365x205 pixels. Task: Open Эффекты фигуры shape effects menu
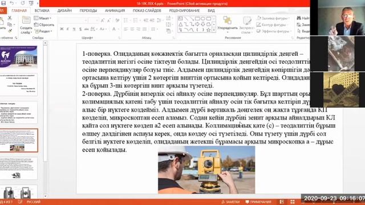click(x=274, y=31)
